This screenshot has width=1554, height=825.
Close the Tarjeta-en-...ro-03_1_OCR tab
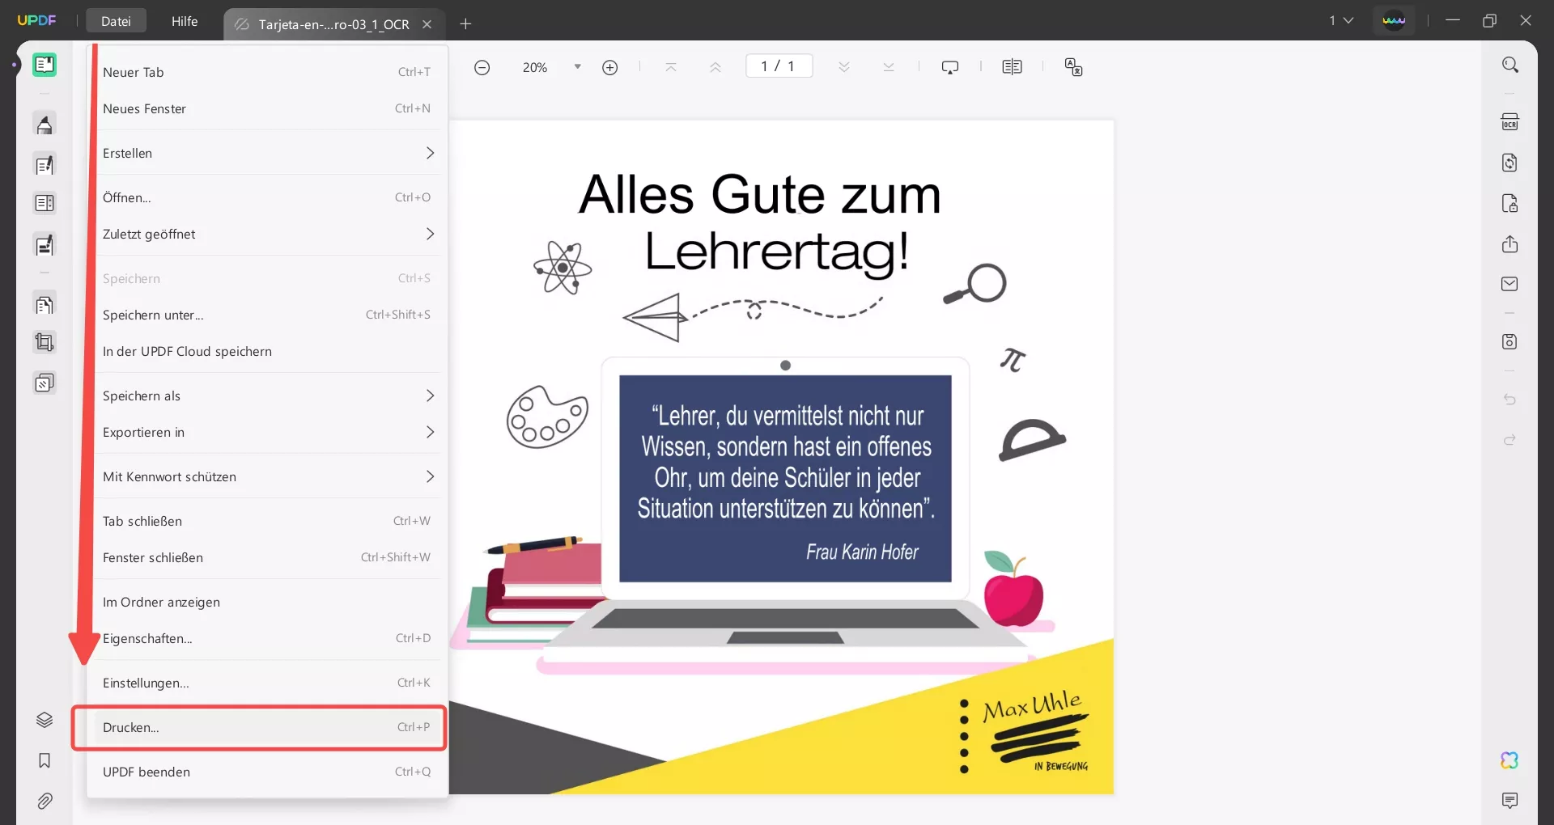pyautogui.click(x=427, y=24)
